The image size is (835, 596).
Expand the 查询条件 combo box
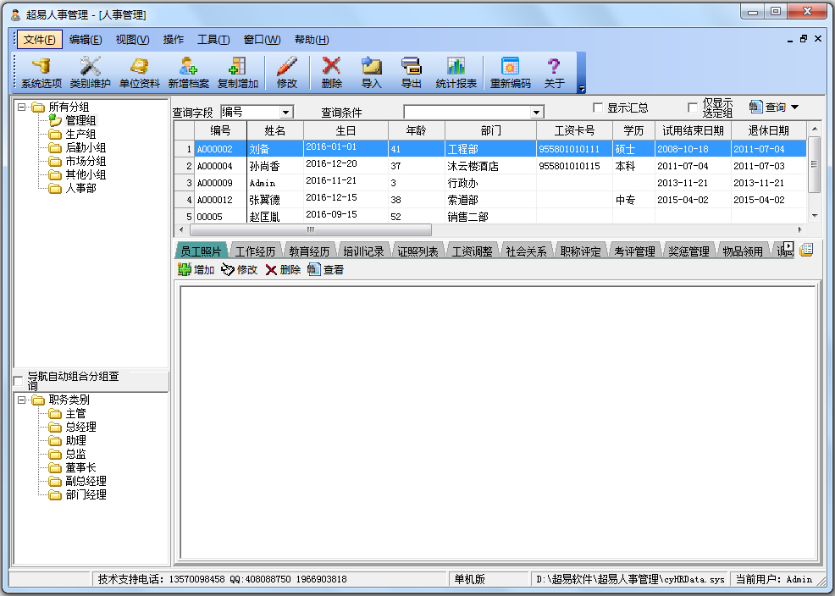(x=536, y=112)
